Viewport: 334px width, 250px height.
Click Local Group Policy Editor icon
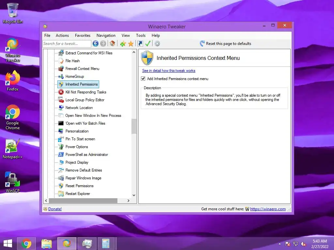(x=61, y=100)
